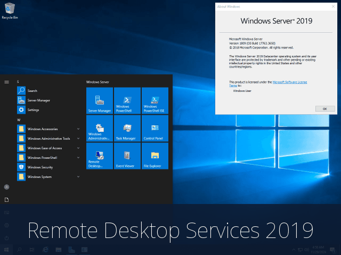Image resolution: width=341 pixels, height=255 pixels.
Task: Click the network icon in system tray
Action: click(x=301, y=250)
